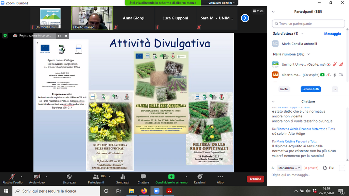Pause the recording in progress

pyautogui.click(x=59, y=35)
